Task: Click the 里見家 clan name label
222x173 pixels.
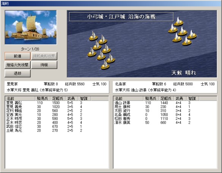Action: pos(12,84)
